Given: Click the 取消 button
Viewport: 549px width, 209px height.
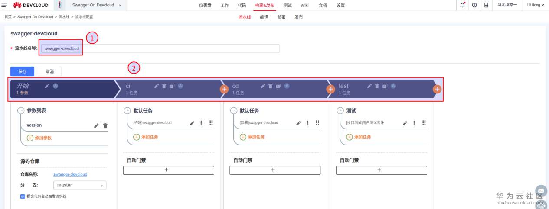Looking at the screenshot, I should [x=49, y=71].
